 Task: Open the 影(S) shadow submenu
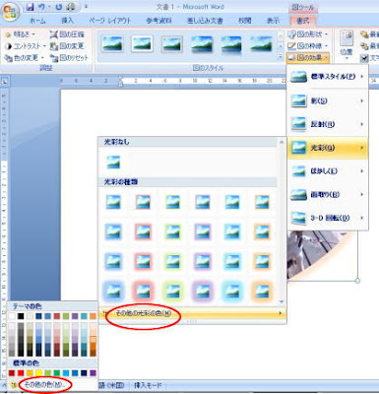click(328, 100)
